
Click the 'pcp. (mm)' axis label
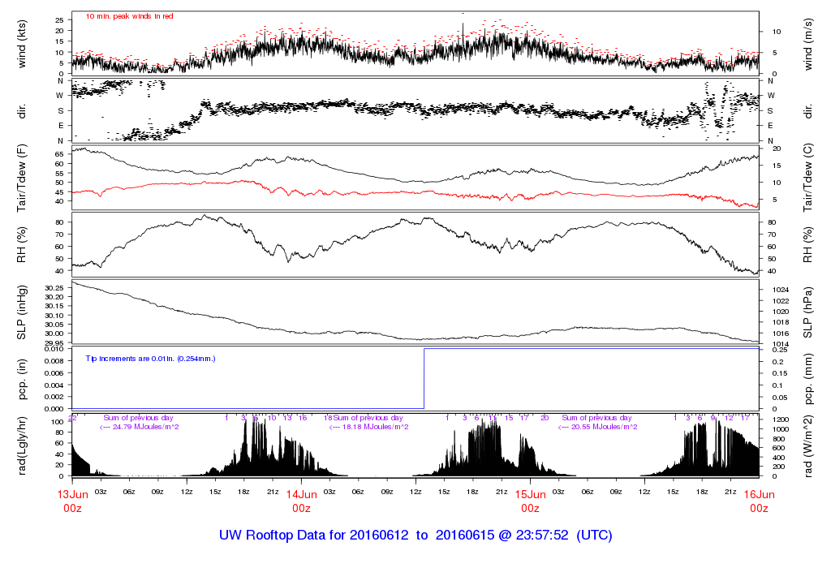pos(807,380)
